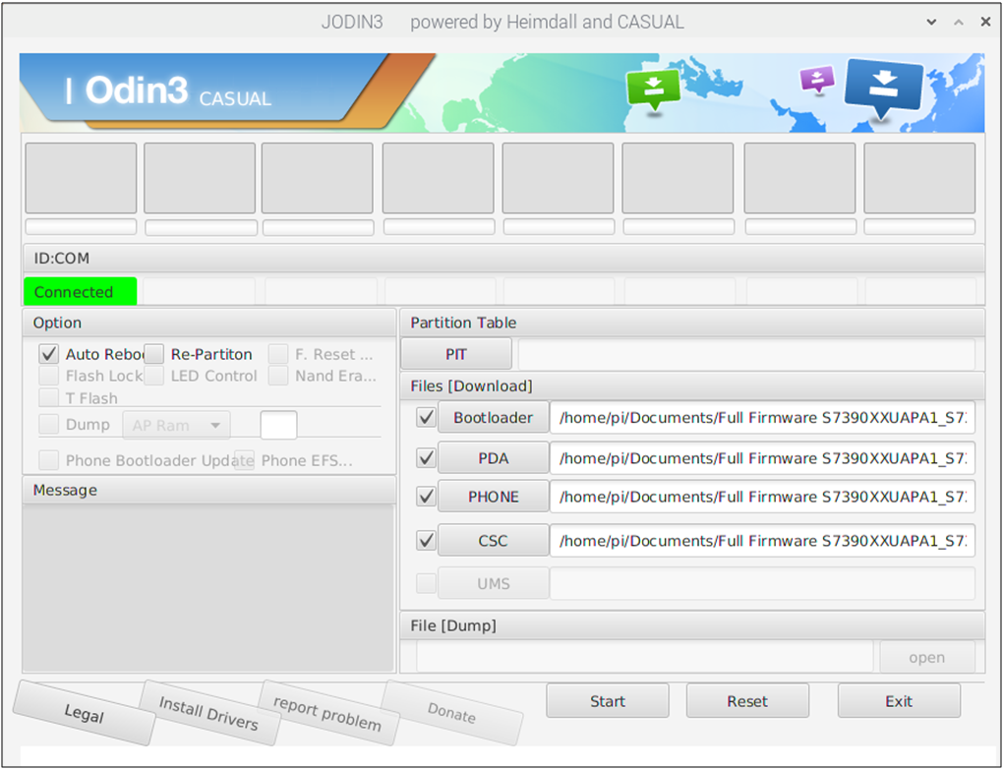Click the Reset button
1003x769 pixels.
point(747,701)
